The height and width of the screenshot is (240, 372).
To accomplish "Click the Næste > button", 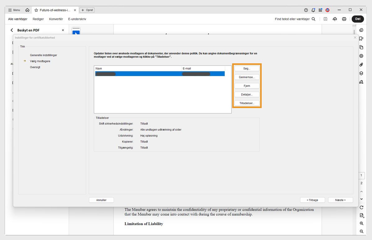I will click(340, 200).
